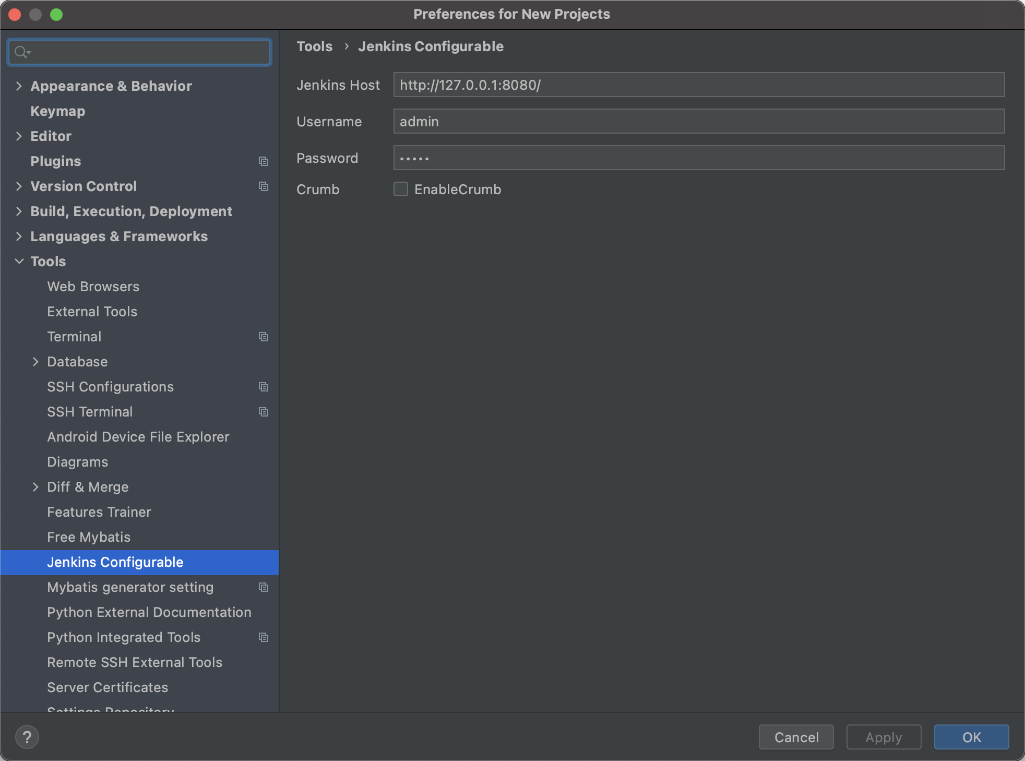The image size is (1025, 761).
Task: Click the Apply button
Action: click(x=884, y=737)
